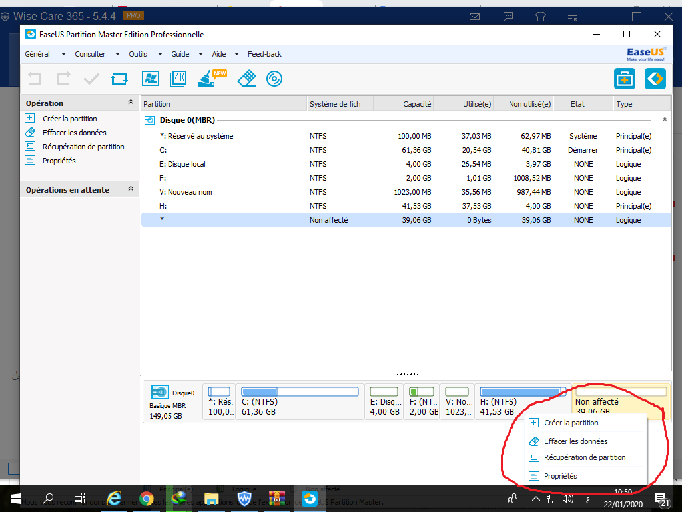This screenshot has width=682, height=512.
Task: Click the Utilisé(e) column header
Action: [464, 104]
